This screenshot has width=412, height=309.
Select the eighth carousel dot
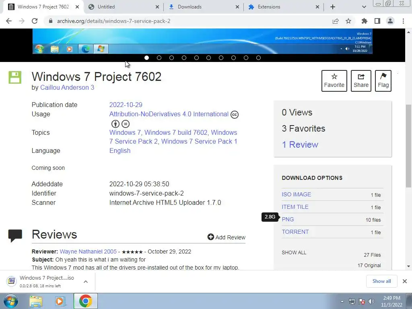click(x=233, y=58)
